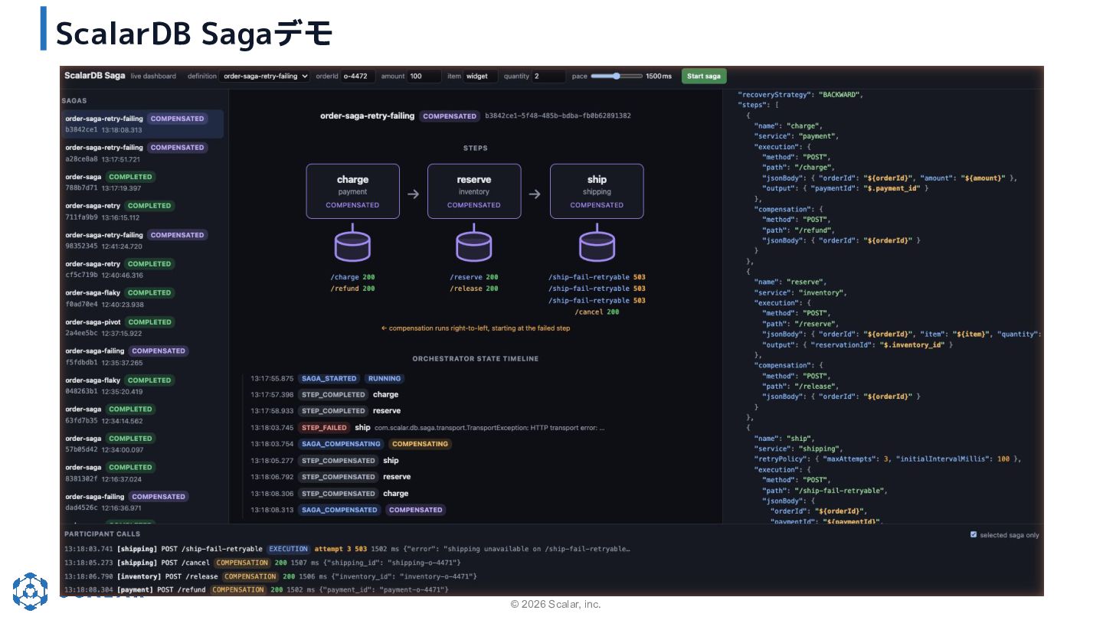Click the RUNNING status badge in the timeline
Viewport: 1103px width, 620px height.
(x=385, y=378)
